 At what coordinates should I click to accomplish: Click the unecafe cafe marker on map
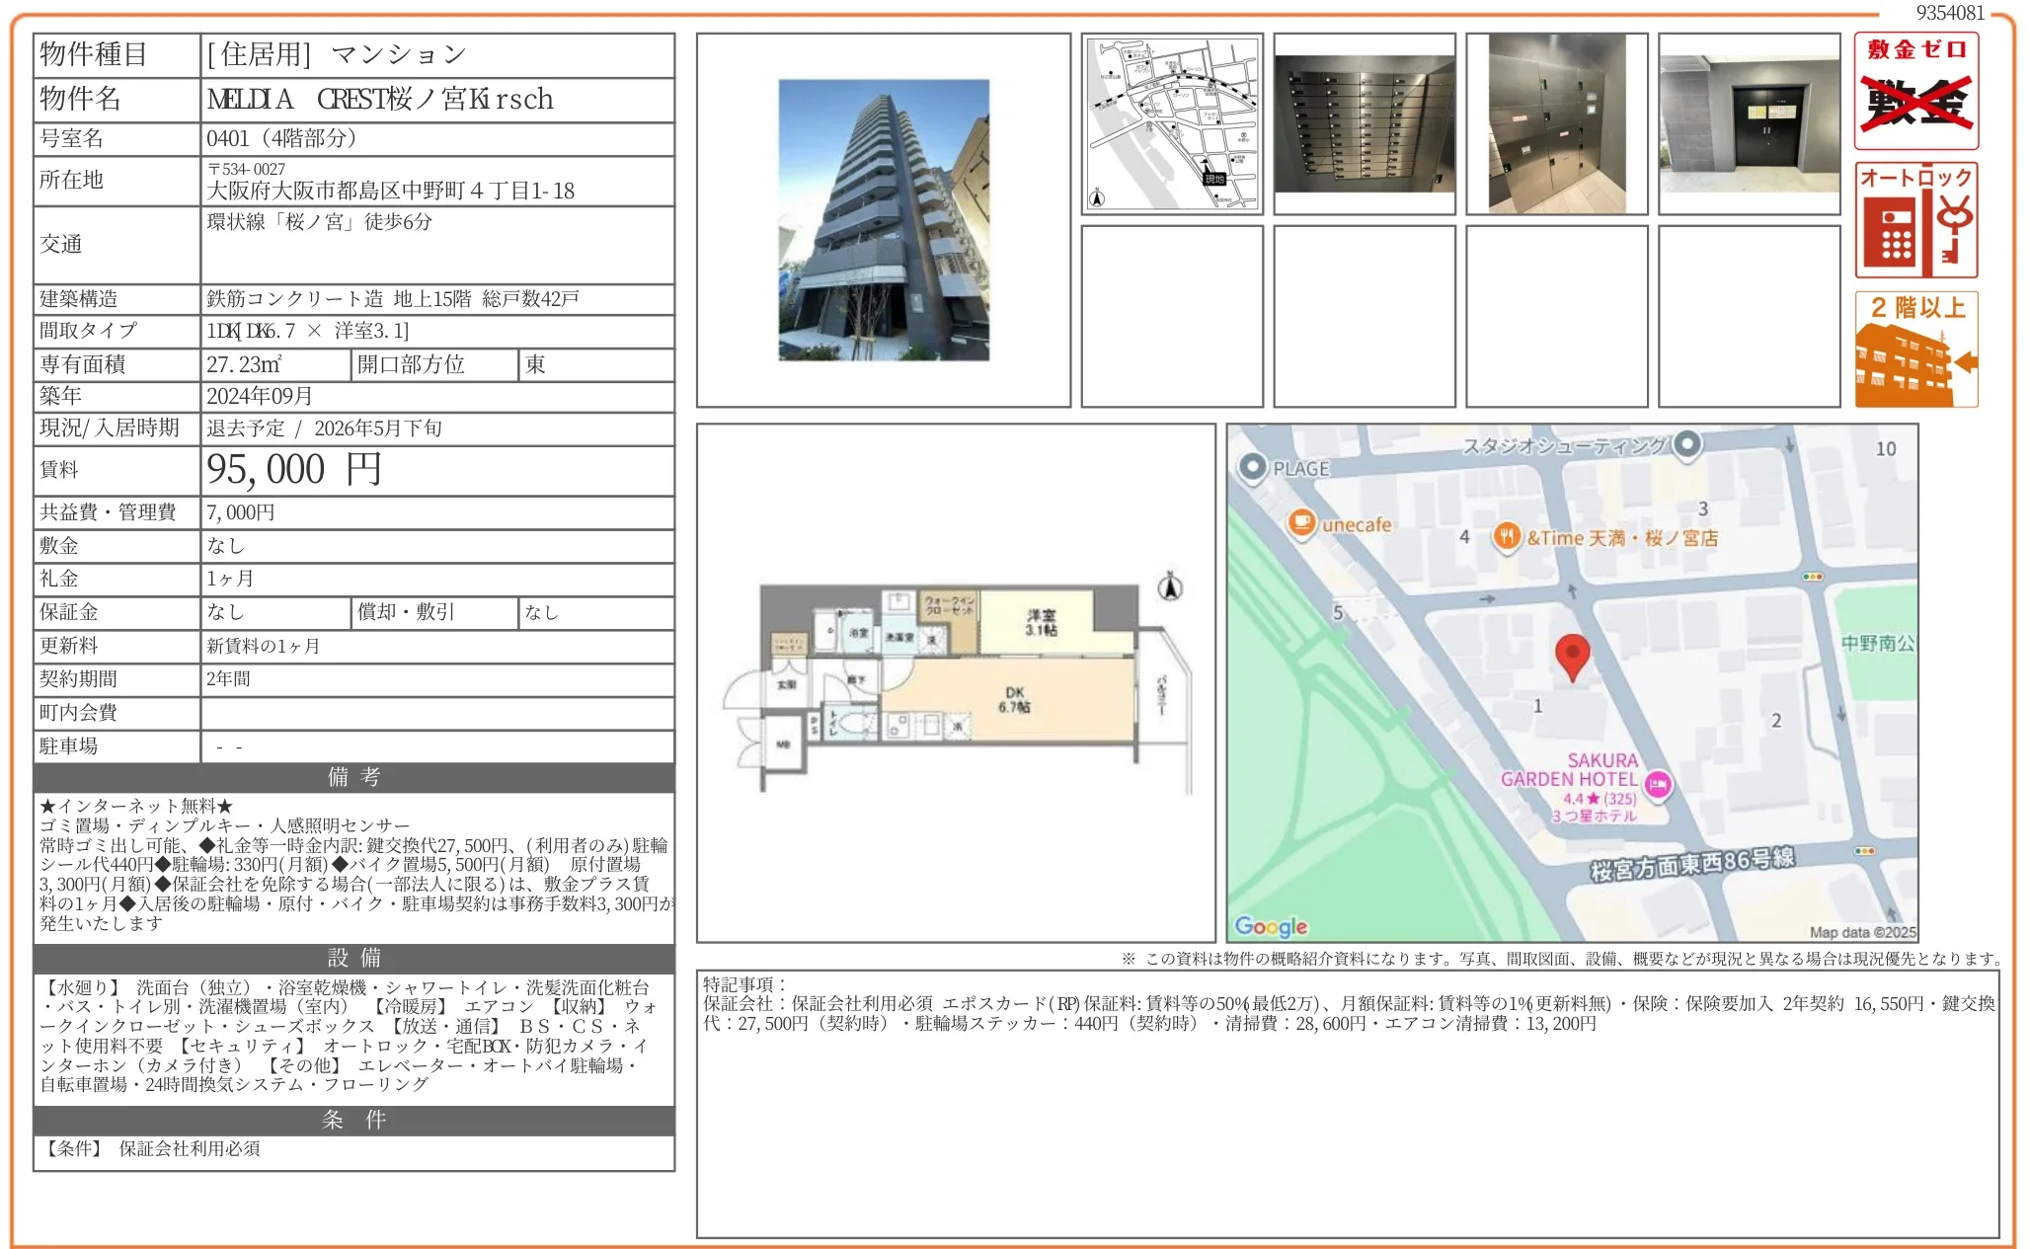click(x=1301, y=521)
